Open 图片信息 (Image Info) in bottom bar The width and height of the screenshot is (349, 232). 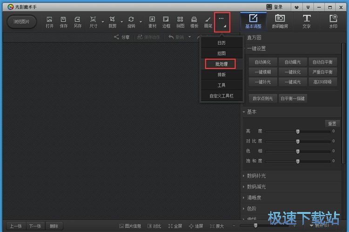(130, 226)
